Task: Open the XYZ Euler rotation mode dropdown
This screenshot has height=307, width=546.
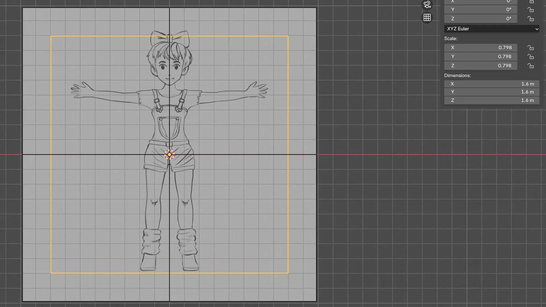Action: pos(491,29)
